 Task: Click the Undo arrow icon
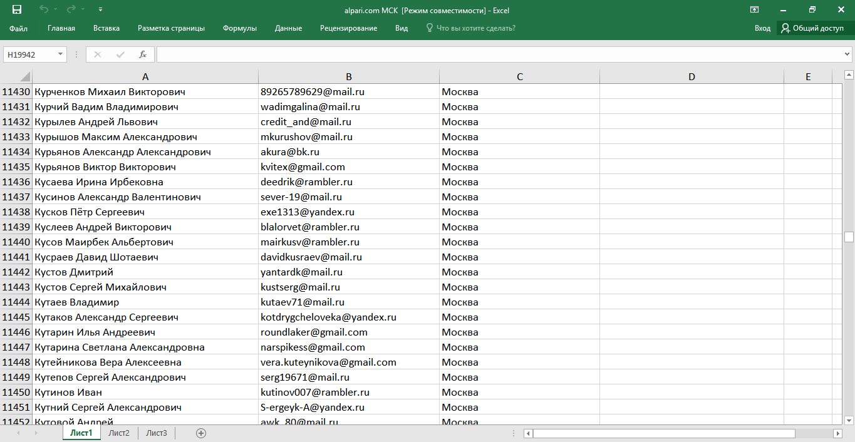pyautogui.click(x=43, y=9)
